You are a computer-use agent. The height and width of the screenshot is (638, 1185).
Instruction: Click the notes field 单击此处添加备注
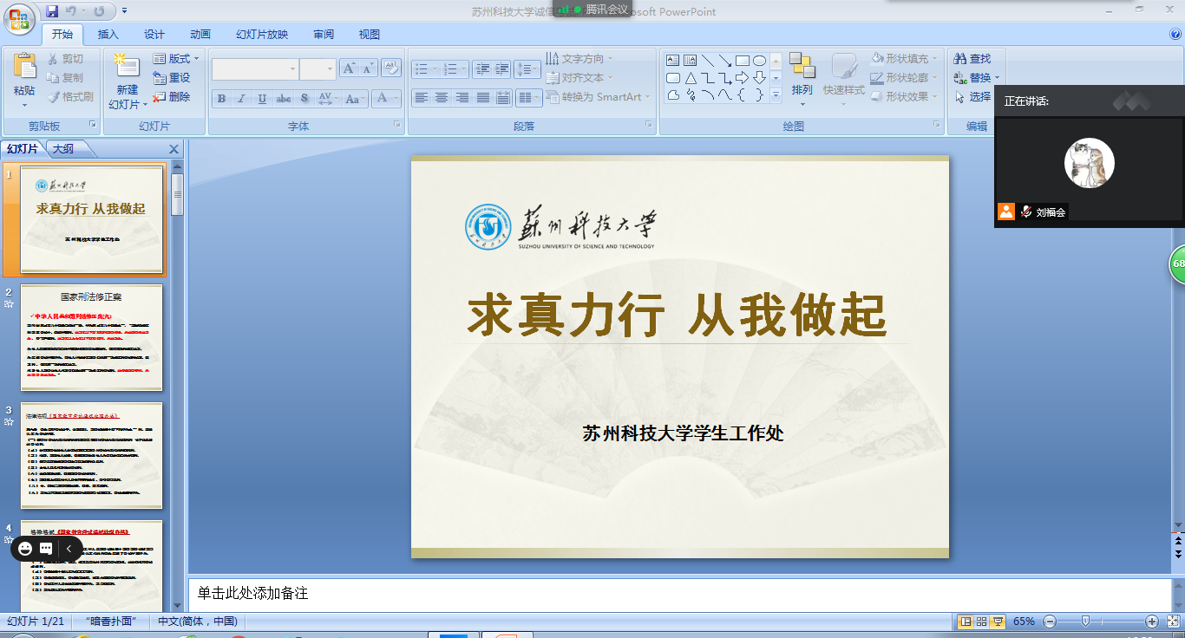(x=678, y=594)
